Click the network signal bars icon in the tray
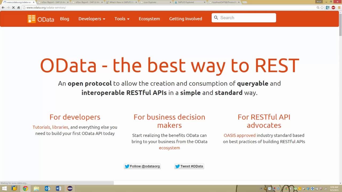 (x=326, y=189)
